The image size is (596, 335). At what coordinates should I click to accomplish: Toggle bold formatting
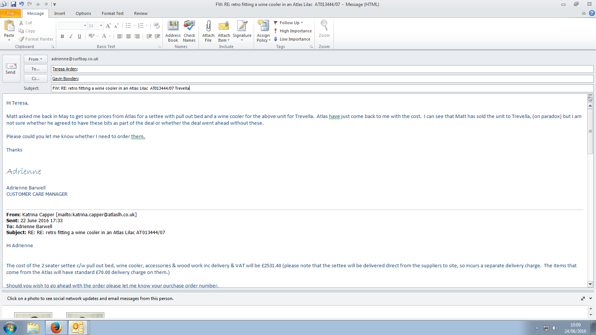pyautogui.click(x=62, y=36)
